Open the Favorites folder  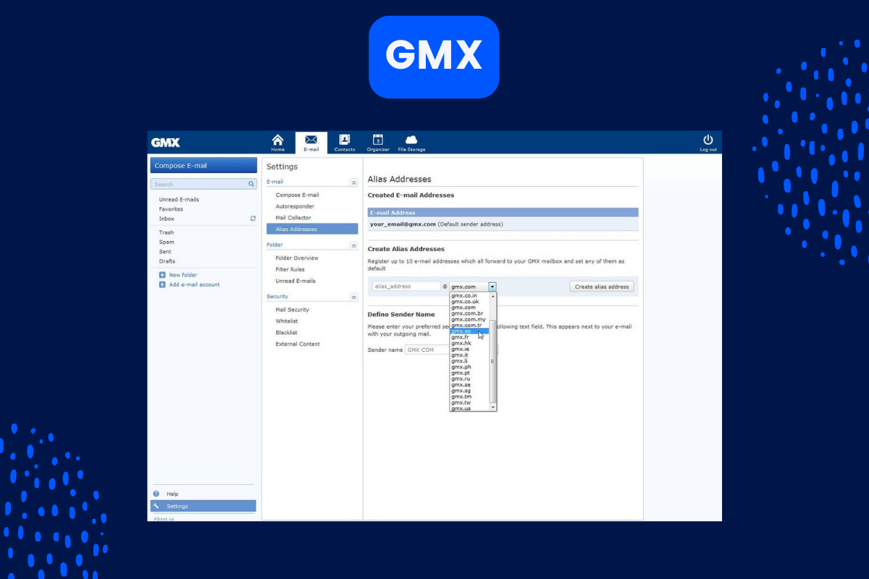pyautogui.click(x=171, y=209)
